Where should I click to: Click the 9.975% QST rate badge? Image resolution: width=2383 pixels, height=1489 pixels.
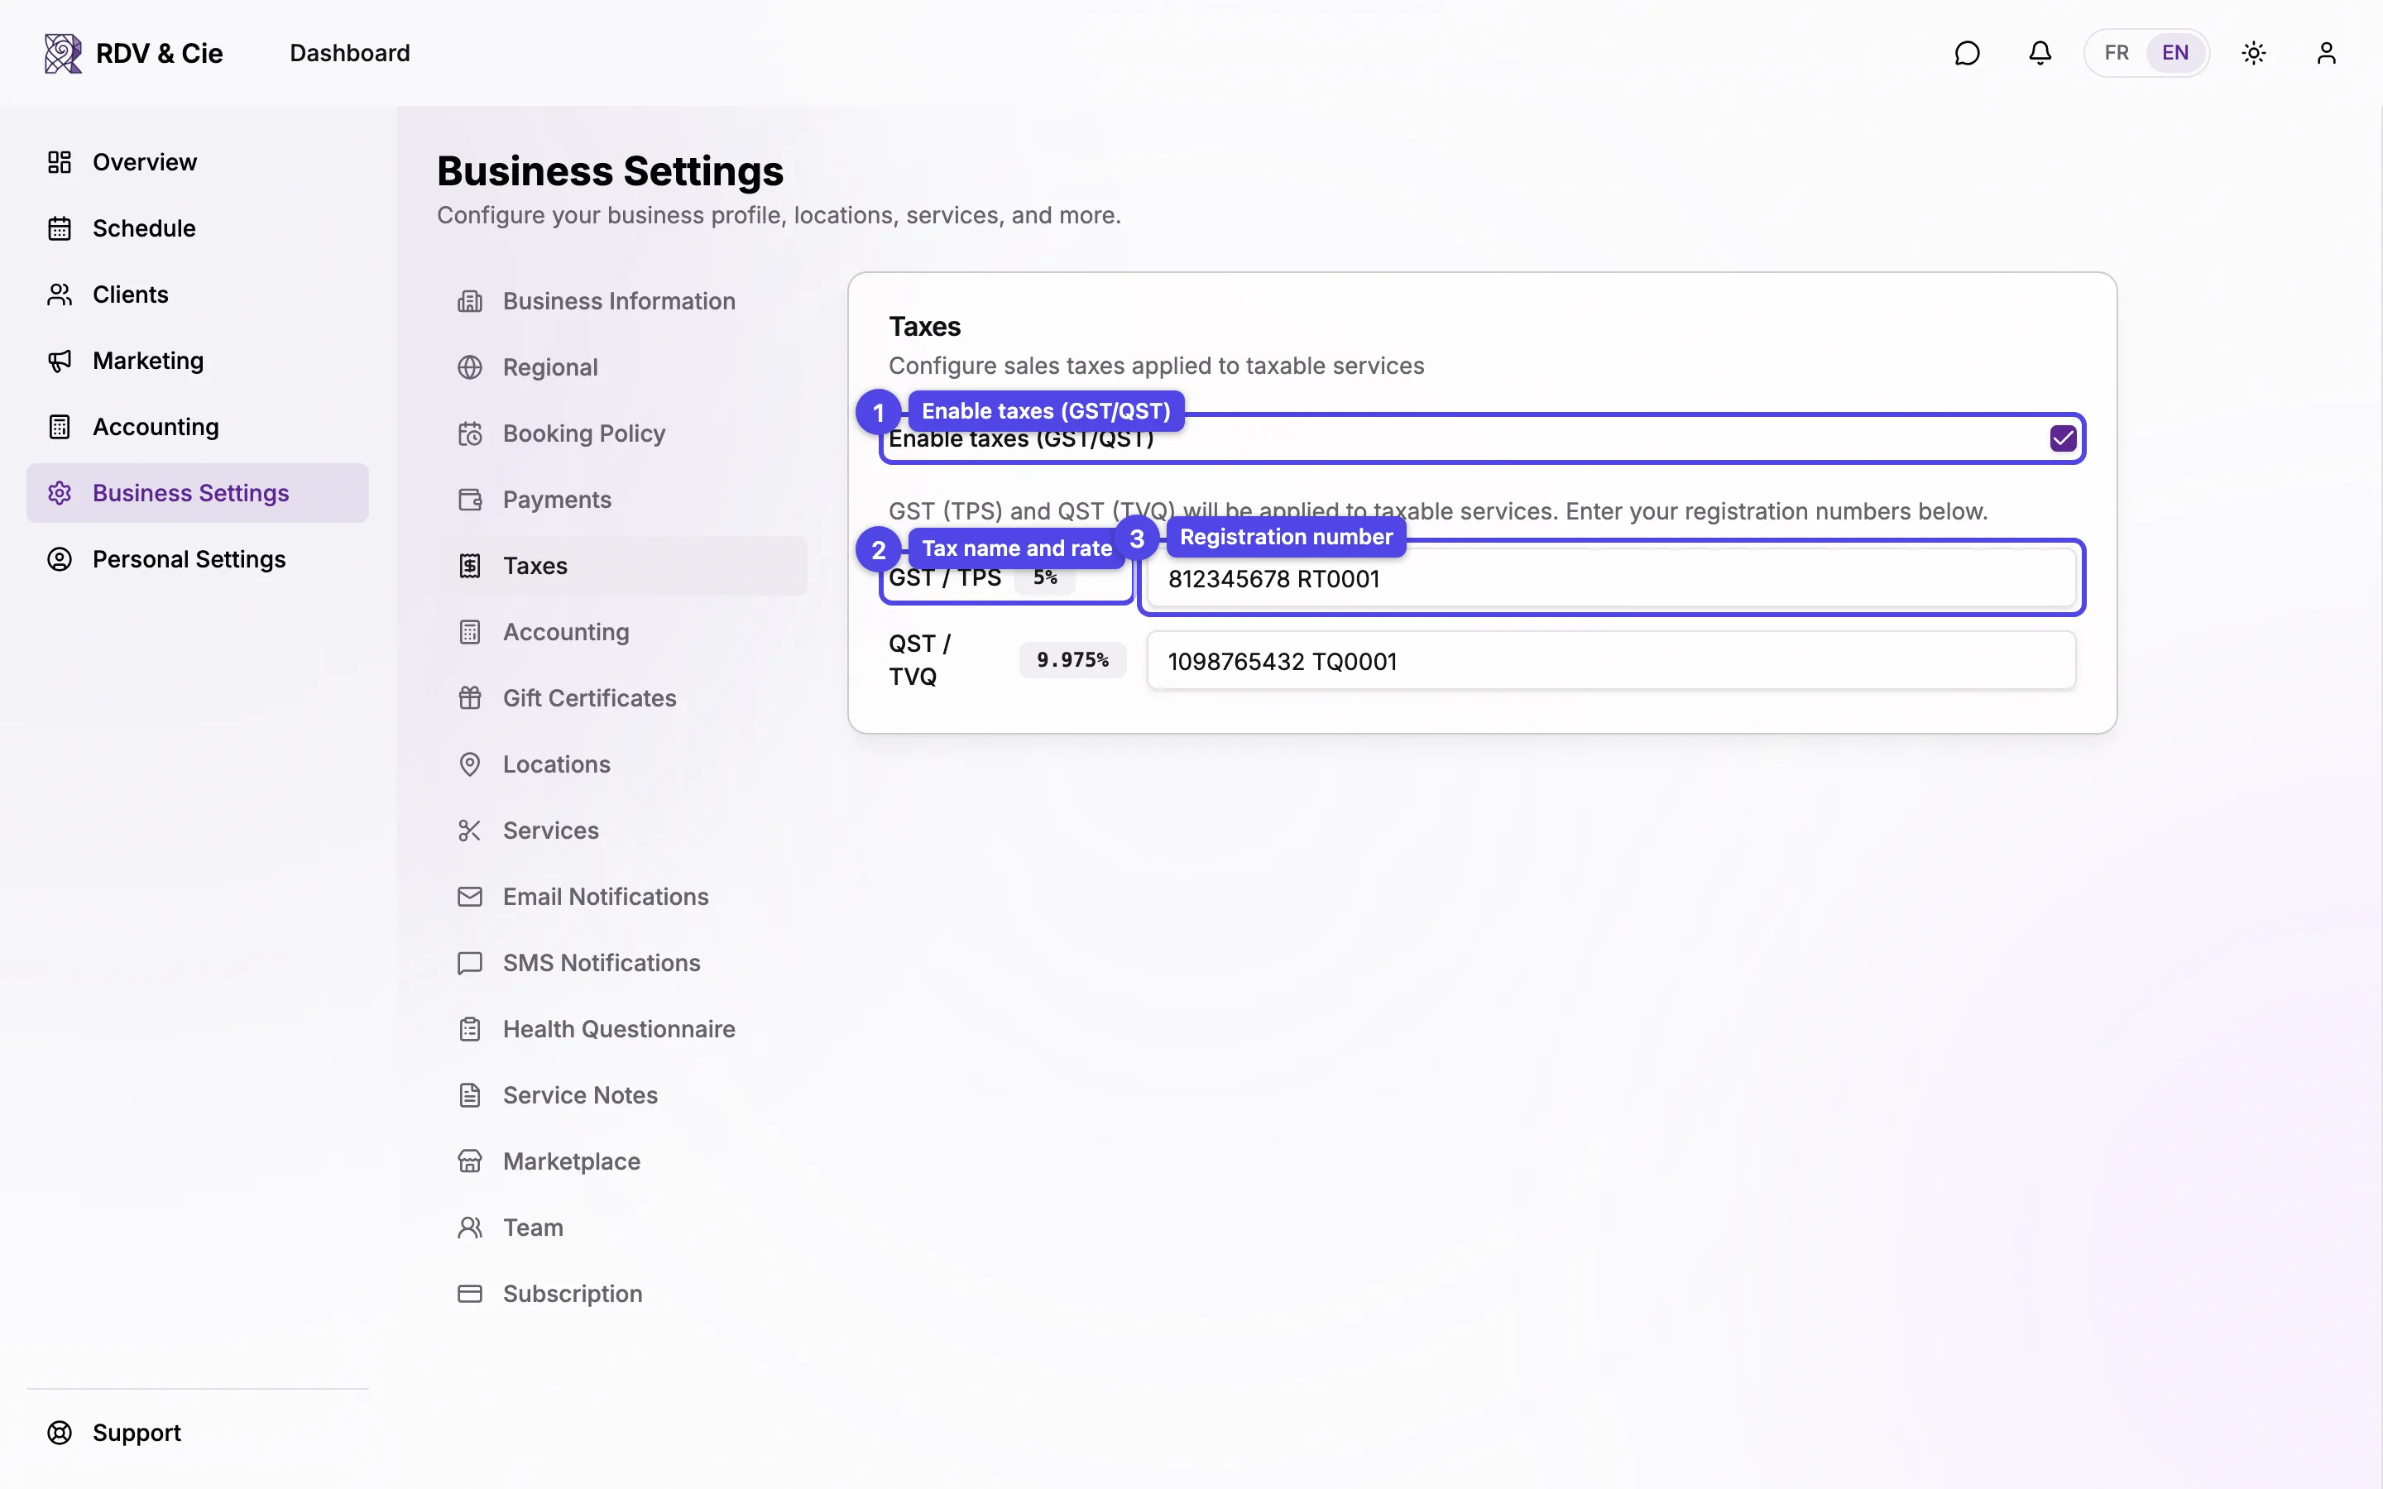click(1072, 660)
